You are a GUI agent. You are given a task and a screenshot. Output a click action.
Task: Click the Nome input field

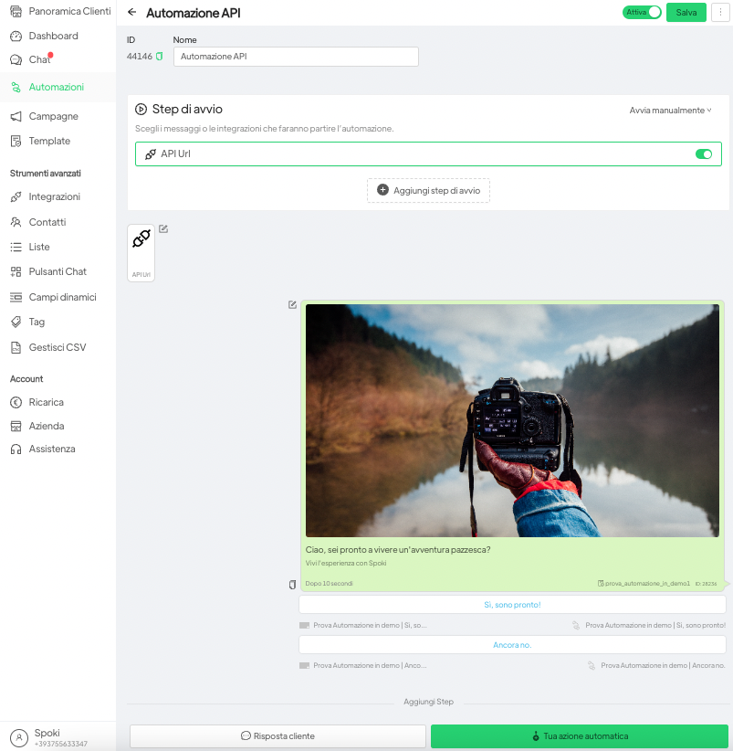(x=296, y=57)
